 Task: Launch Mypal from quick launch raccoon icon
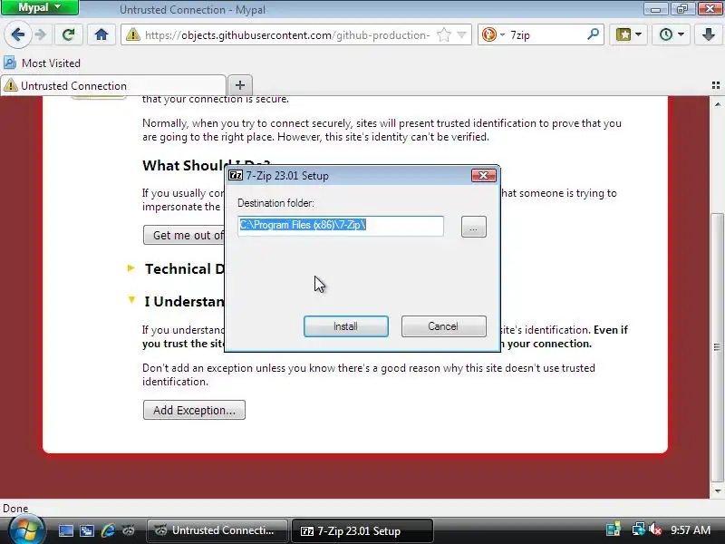click(x=129, y=530)
